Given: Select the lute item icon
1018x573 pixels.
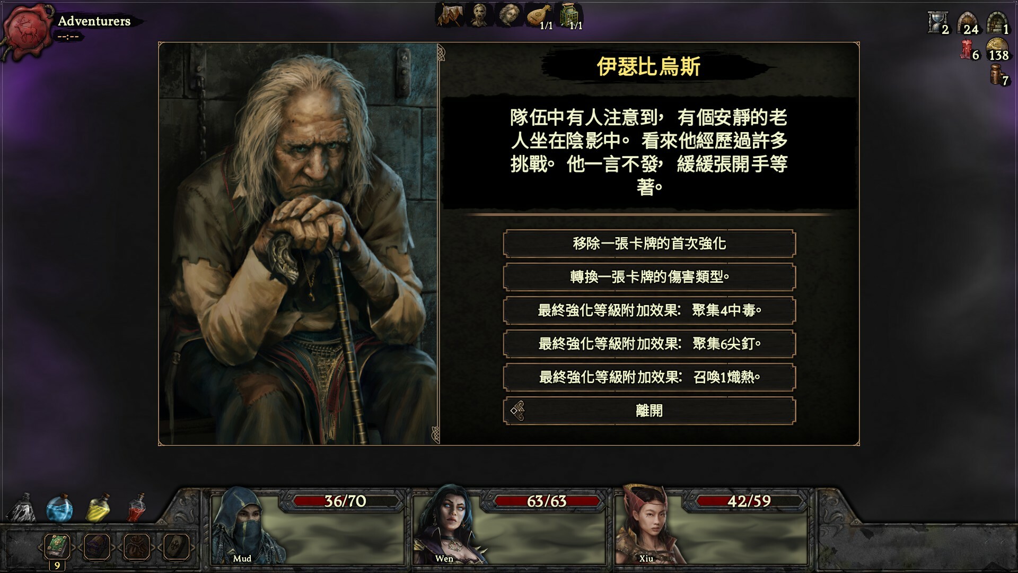Looking at the screenshot, I should [x=539, y=16].
